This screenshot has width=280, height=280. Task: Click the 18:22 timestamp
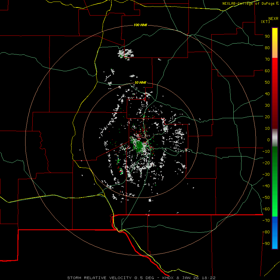coord(209,278)
